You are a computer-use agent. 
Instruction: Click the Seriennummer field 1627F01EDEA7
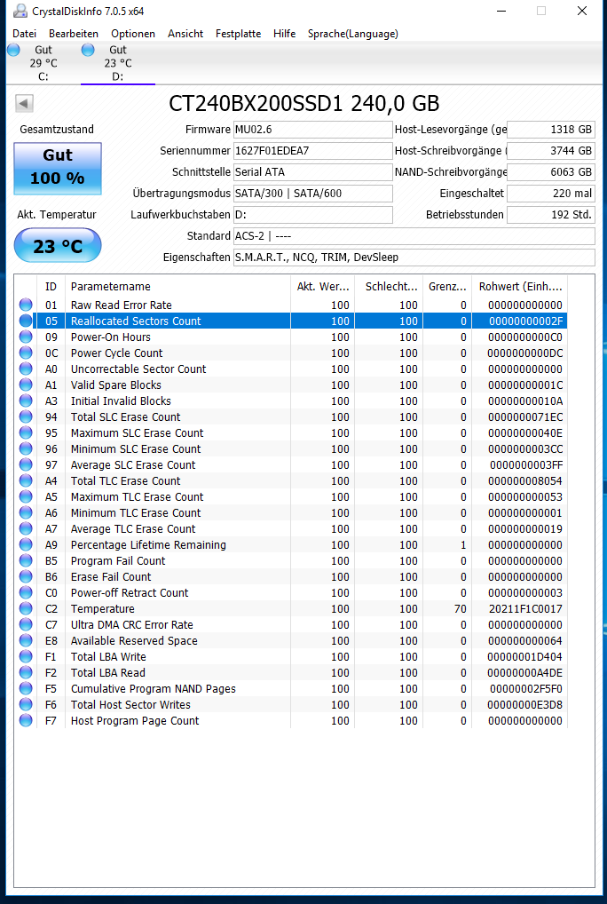click(x=312, y=150)
